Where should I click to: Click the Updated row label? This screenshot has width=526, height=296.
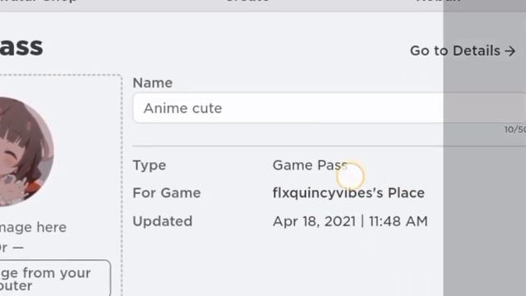(163, 221)
